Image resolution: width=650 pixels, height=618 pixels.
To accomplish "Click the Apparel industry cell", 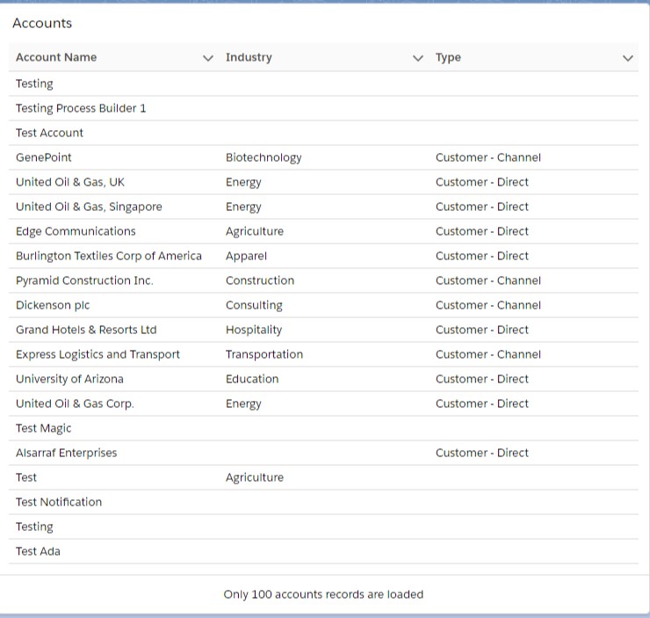I will point(246,256).
